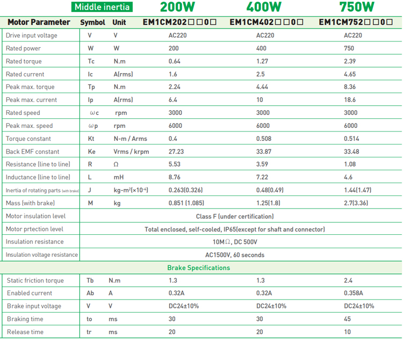Click Inductance value 7.22

[x=262, y=177]
